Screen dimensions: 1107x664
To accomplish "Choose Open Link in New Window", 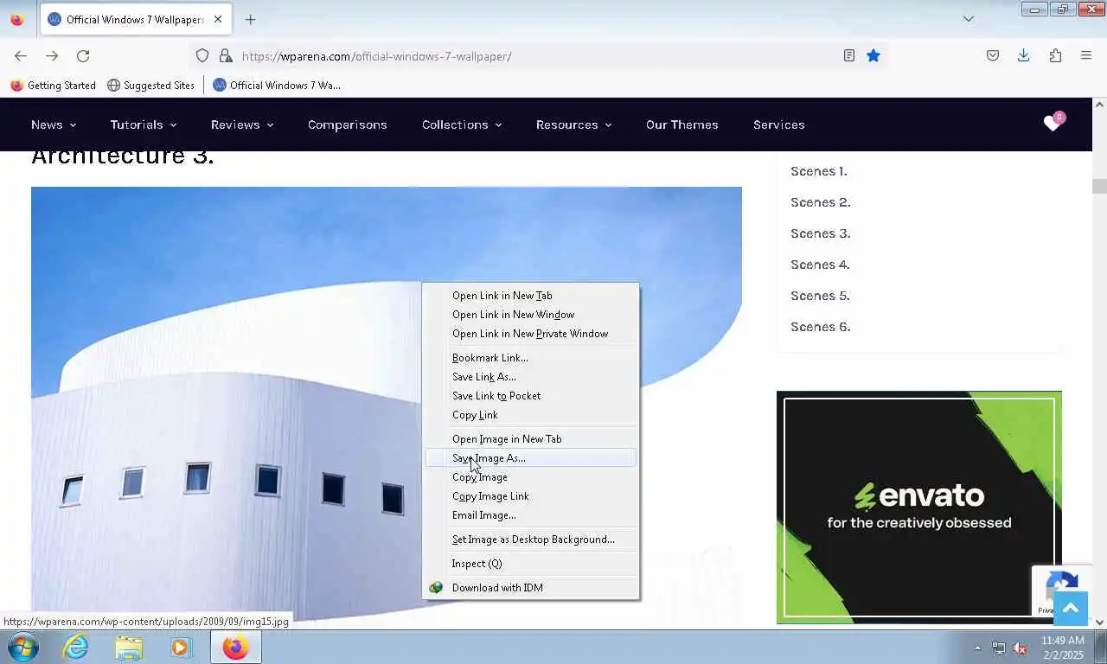I will coord(530,315).
